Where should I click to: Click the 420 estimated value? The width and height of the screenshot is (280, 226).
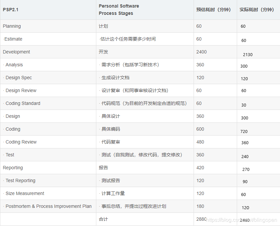tap(200, 168)
